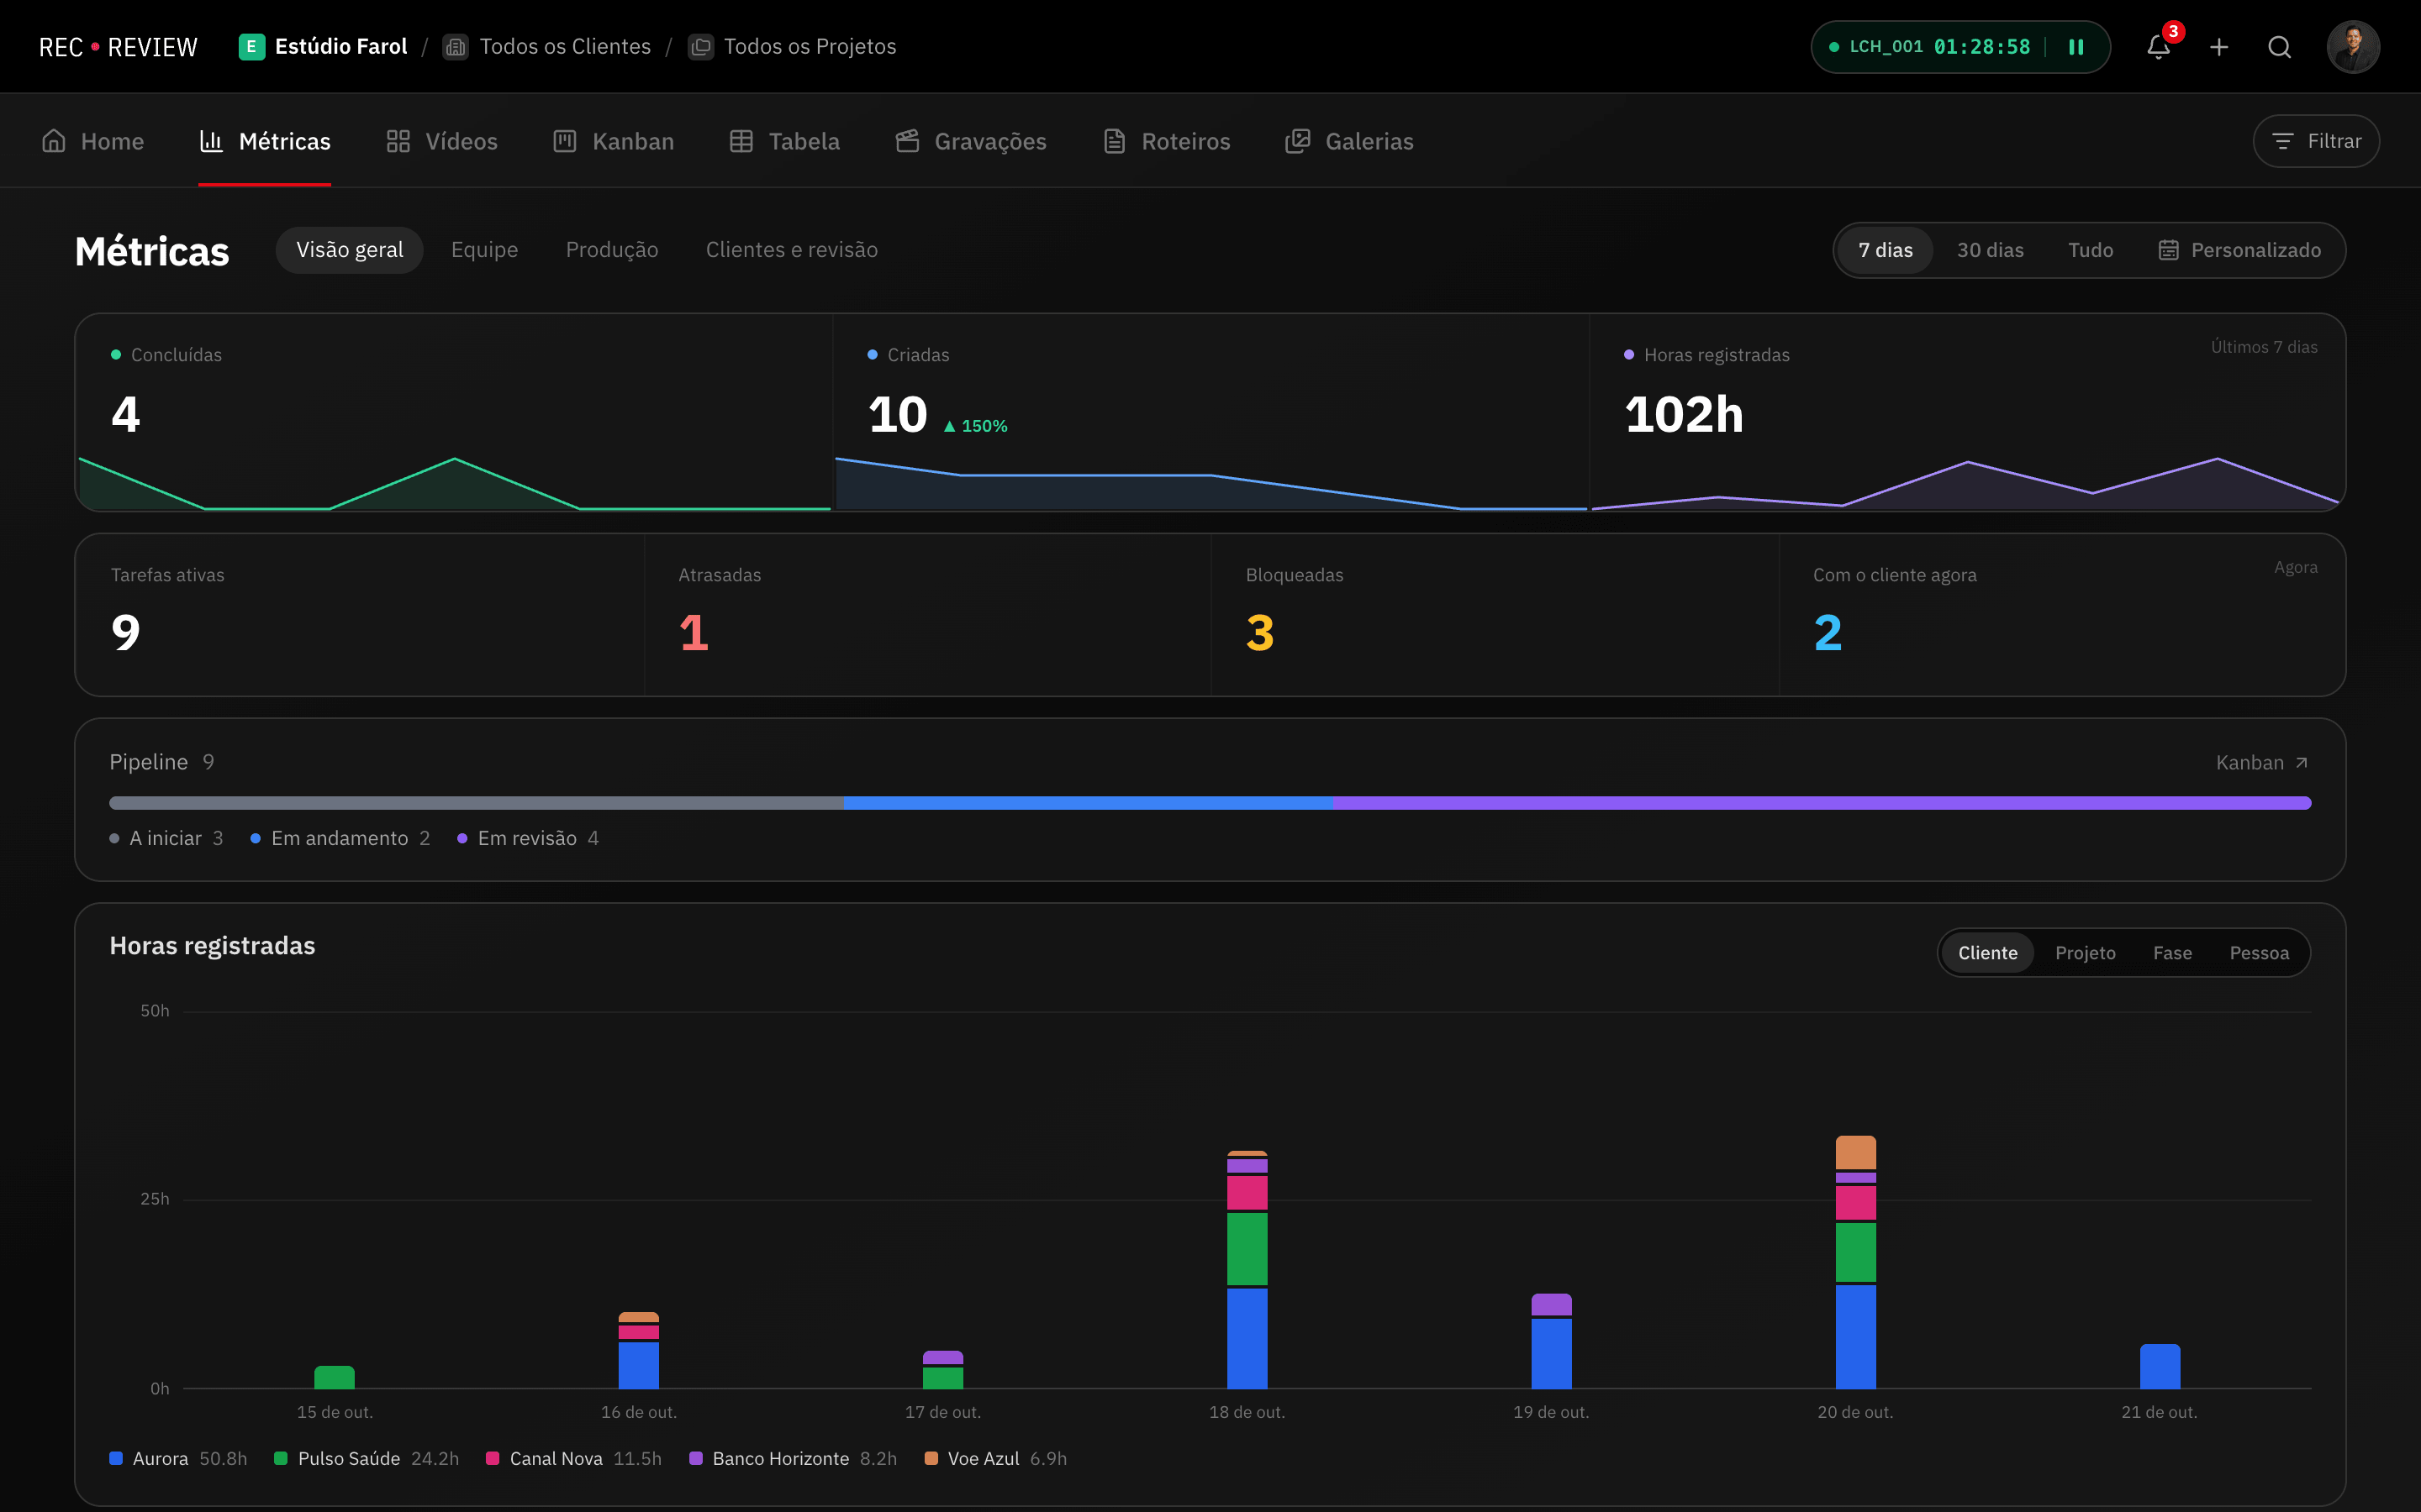Go to the Home tab

pyautogui.click(x=92, y=141)
